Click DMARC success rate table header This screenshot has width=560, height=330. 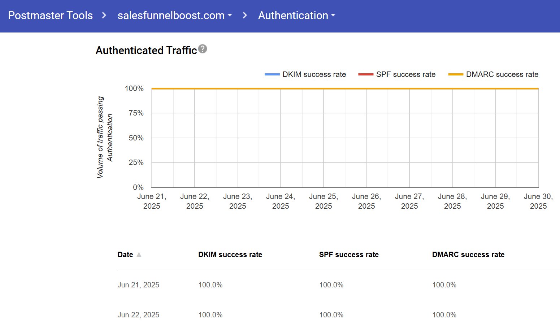pos(468,255)
